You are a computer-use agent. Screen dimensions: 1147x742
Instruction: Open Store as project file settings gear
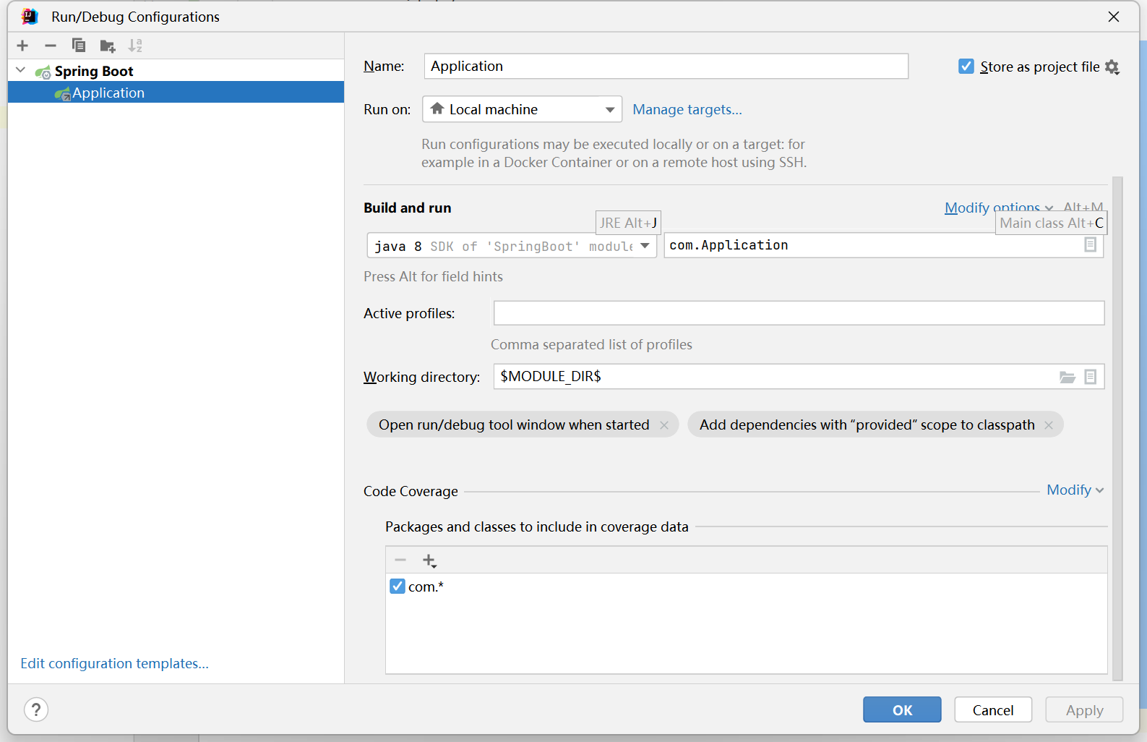pos(1112,67)
